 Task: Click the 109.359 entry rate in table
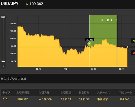[47, 99]
